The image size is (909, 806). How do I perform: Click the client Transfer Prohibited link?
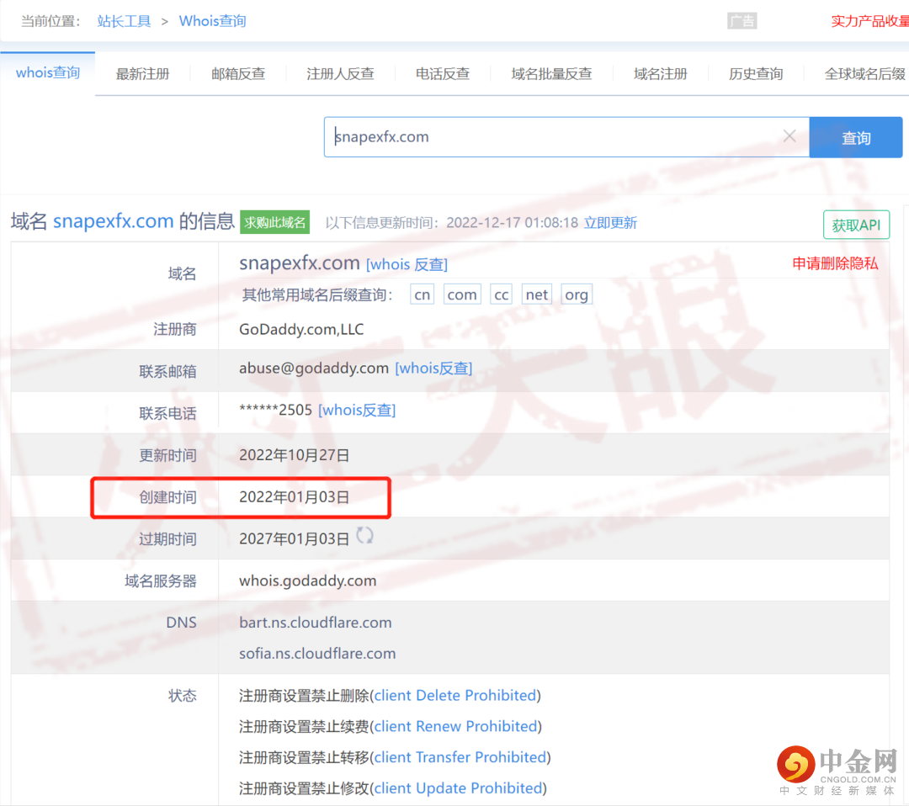point(460,757)
